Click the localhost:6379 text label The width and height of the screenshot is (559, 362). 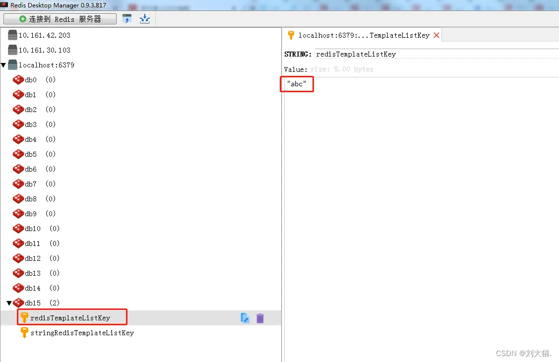pyautogui.click(x=46, y=65)
